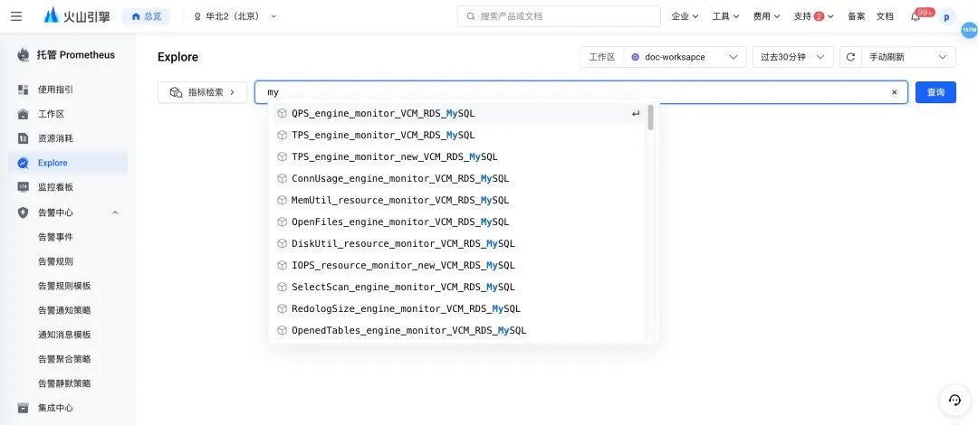Click the blue 查询 button

point(935,92)
